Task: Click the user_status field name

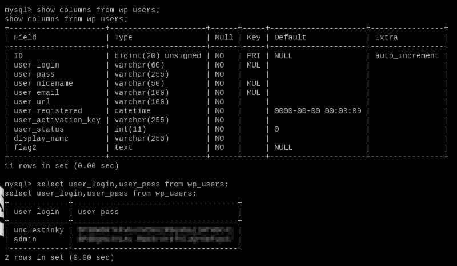Action: coord(39,129)
